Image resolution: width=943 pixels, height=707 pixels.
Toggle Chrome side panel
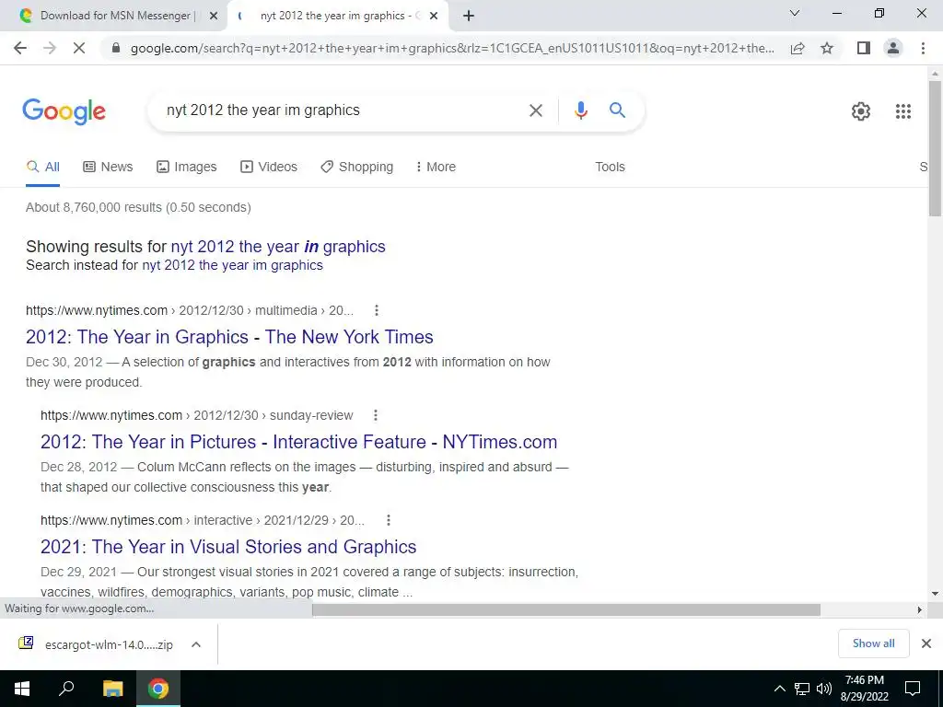(x=864, y=48)
